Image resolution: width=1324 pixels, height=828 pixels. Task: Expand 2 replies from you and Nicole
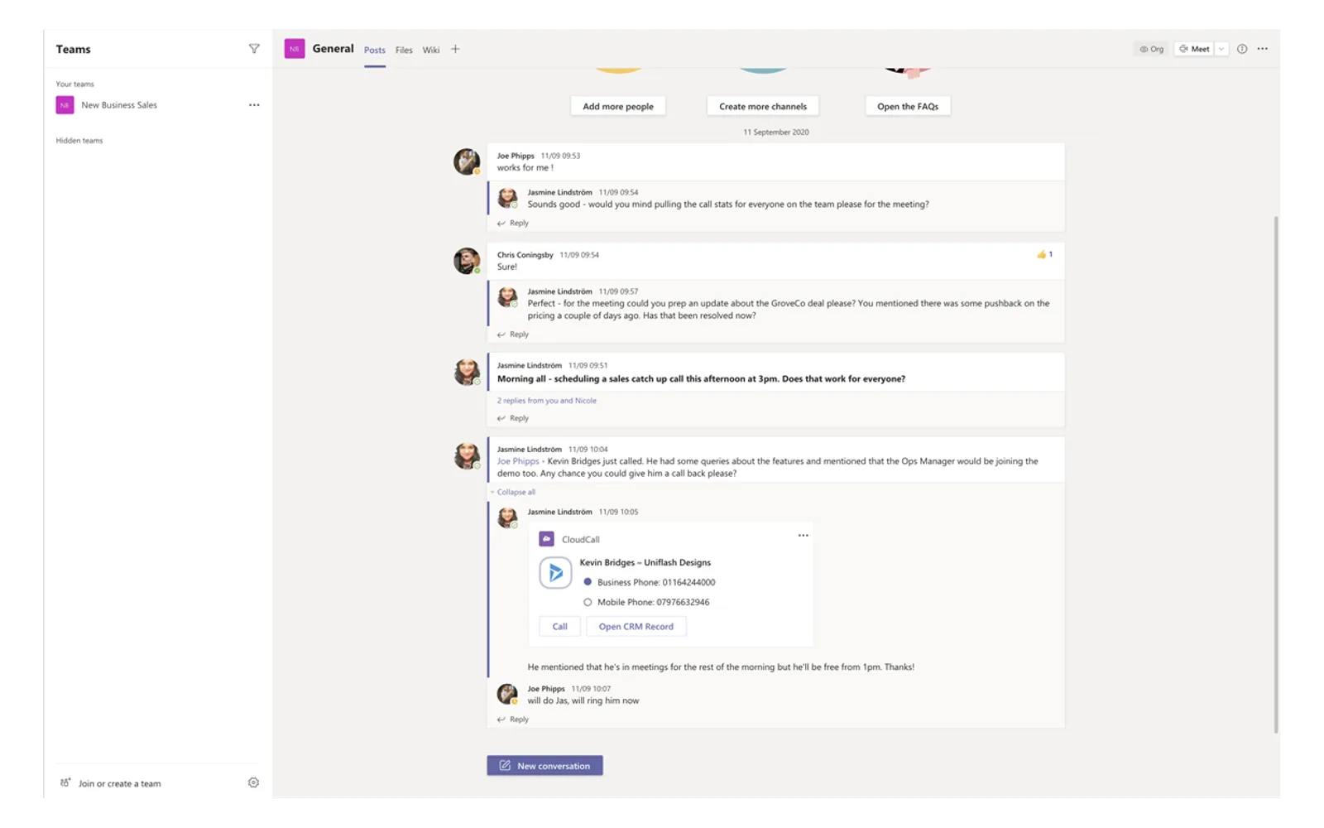(x=546, y=401)
